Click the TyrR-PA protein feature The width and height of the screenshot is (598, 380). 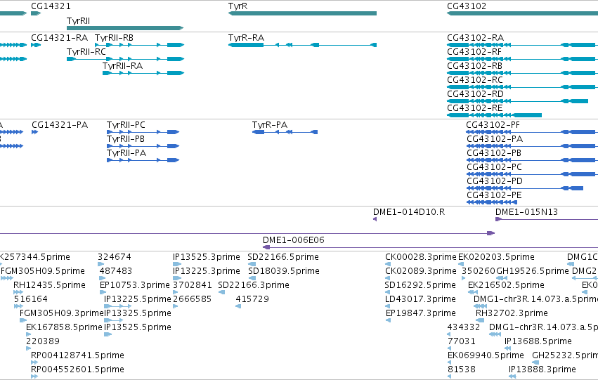pos(285,132)
